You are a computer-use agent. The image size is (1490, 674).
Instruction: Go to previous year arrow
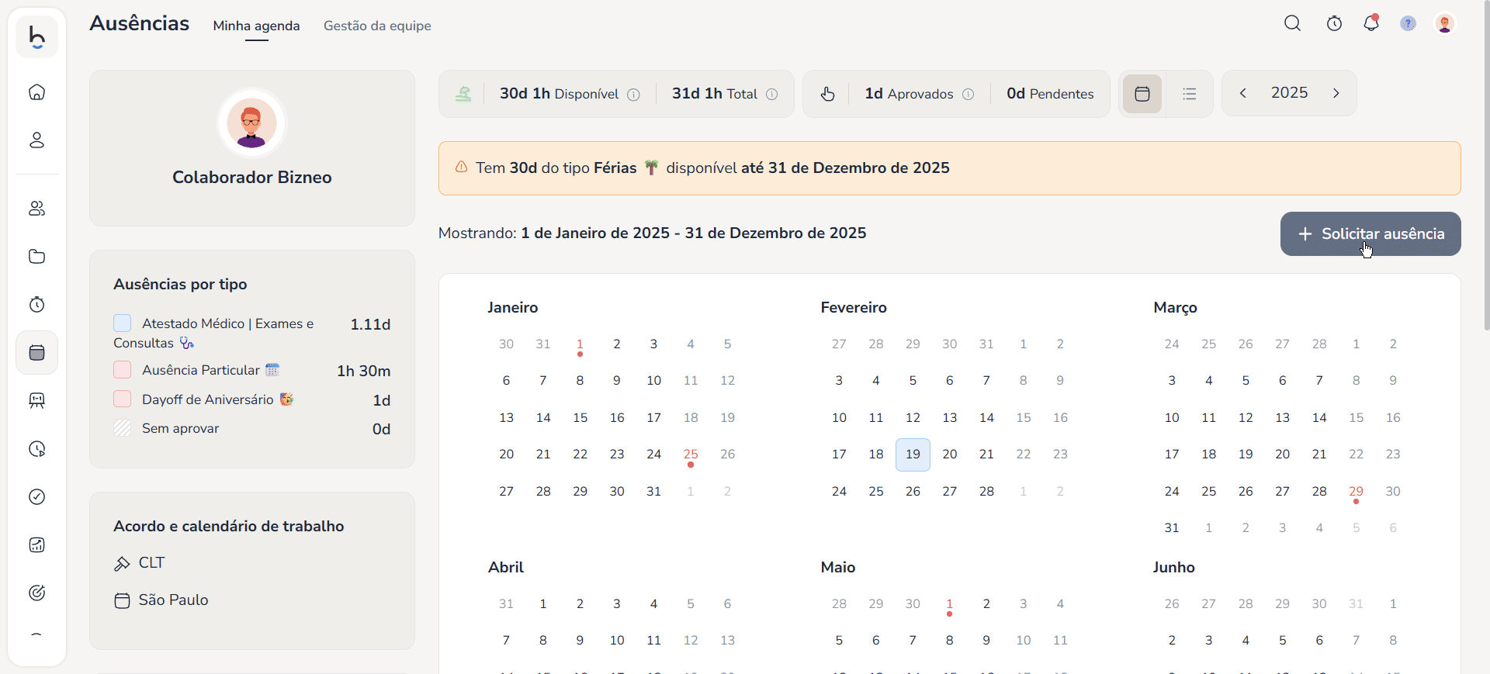[1243, 93]
